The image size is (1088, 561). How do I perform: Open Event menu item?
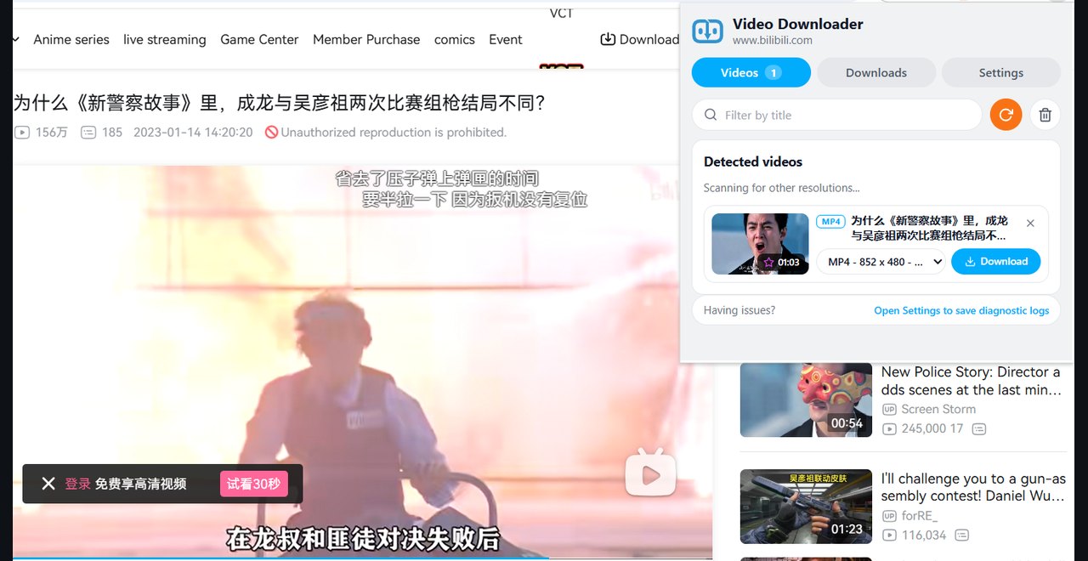click(506, 39)
